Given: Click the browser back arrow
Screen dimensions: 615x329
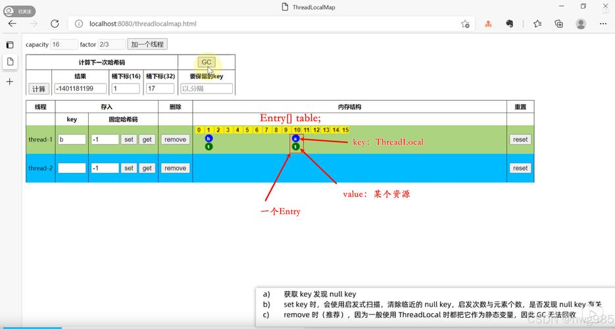Looking at the screenshot, I should (12, 24).
